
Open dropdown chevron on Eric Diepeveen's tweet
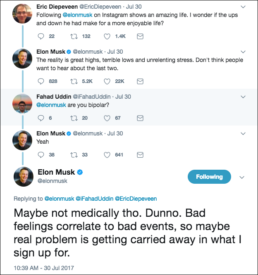243,7
